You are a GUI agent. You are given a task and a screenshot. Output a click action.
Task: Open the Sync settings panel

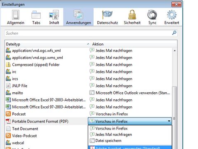152,17
